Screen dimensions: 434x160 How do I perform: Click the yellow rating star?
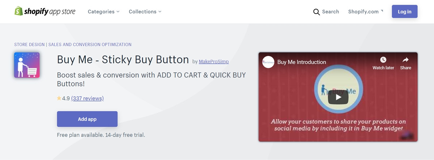(x=59, y=98)
